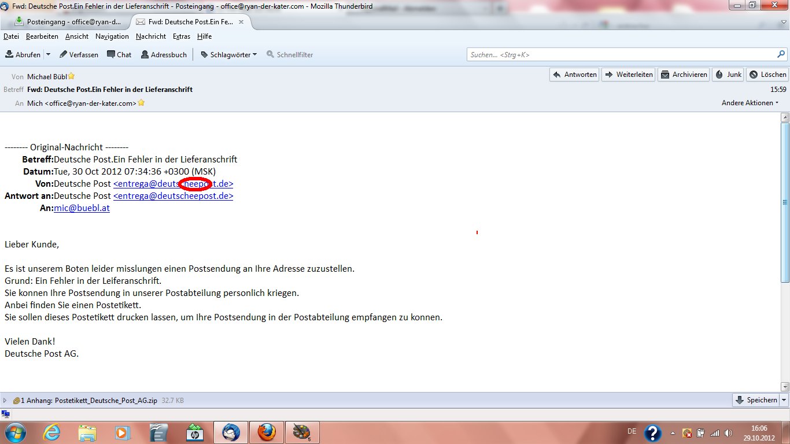Click the scrollbar down arrow
Viewport: 790px width, 444px height.
785,386
